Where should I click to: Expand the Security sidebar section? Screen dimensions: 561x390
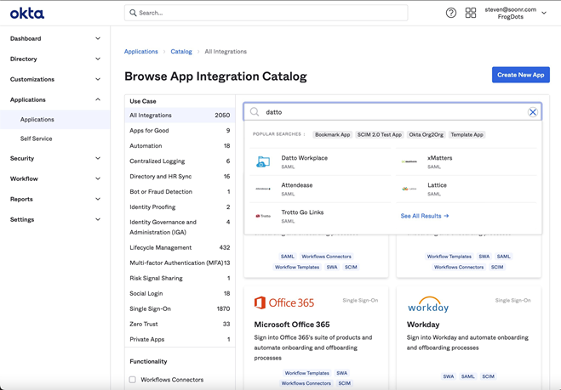point(54,158)
